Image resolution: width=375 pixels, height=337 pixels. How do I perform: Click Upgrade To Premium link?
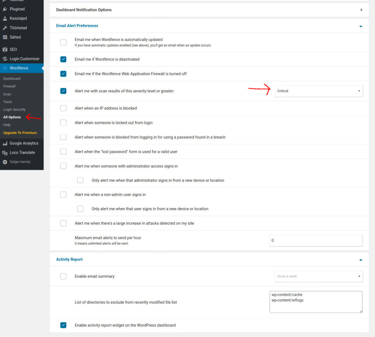[x=20, y=133]
